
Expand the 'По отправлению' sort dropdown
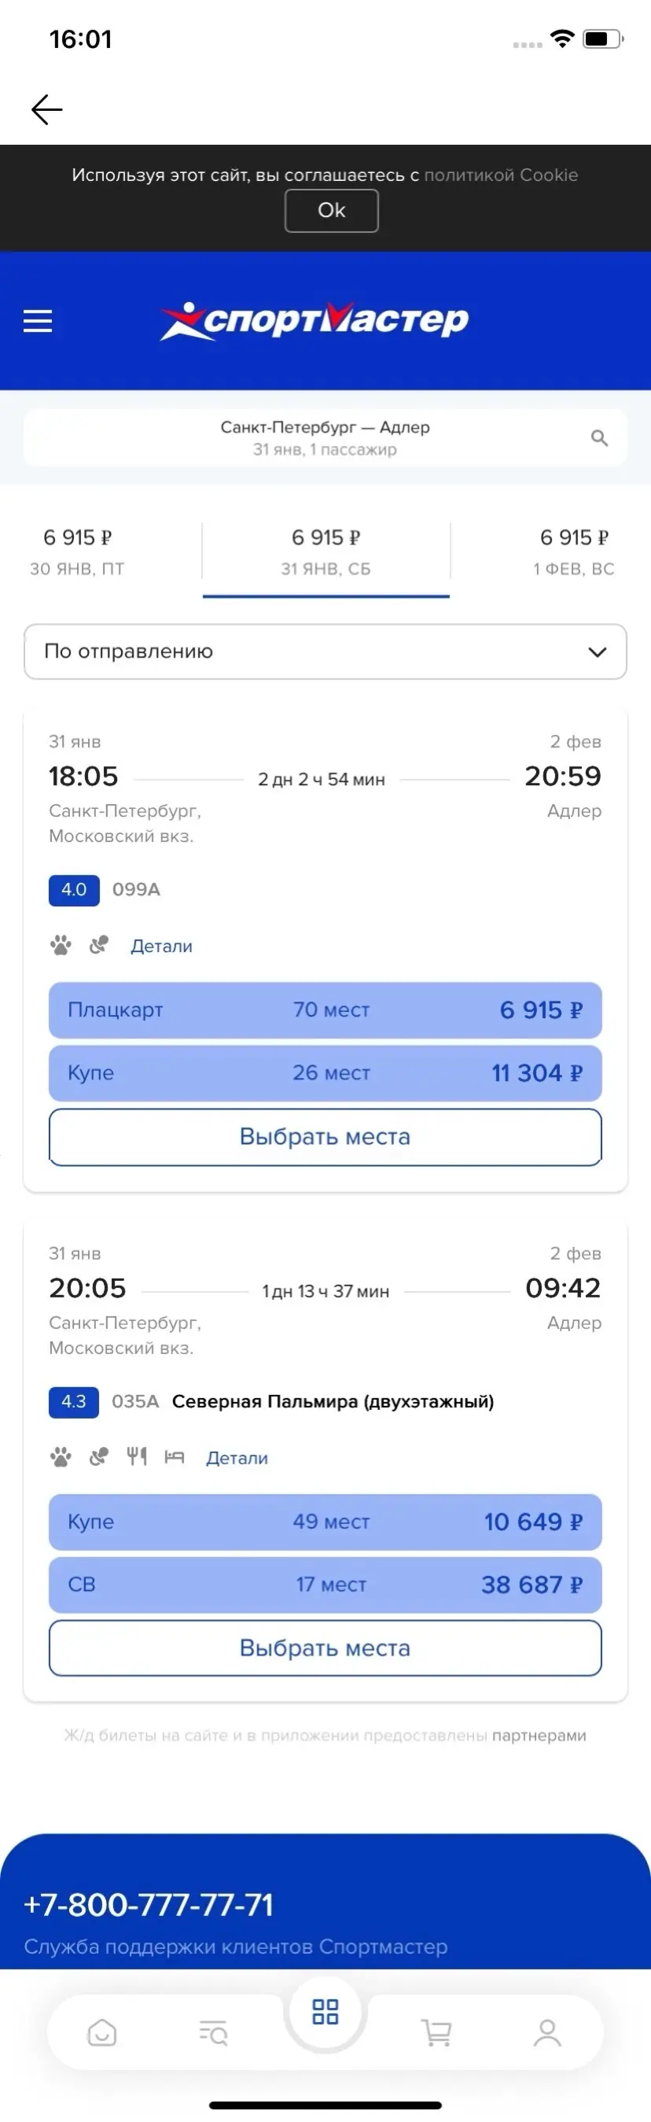325,651
